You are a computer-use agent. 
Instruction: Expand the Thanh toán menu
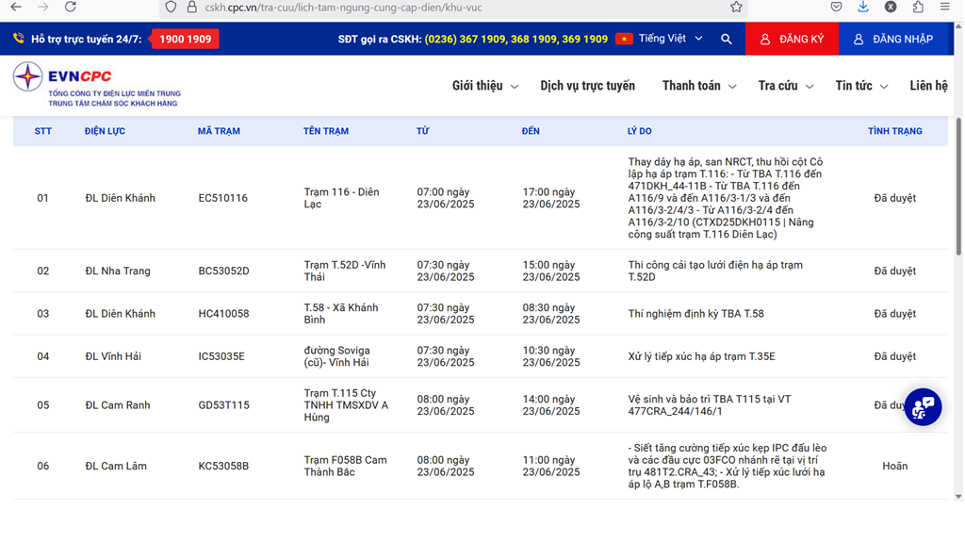pyautogui.click(x=698, y=86)
